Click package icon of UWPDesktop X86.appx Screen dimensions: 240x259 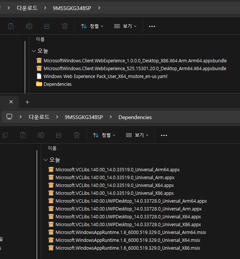pos(51,224)
